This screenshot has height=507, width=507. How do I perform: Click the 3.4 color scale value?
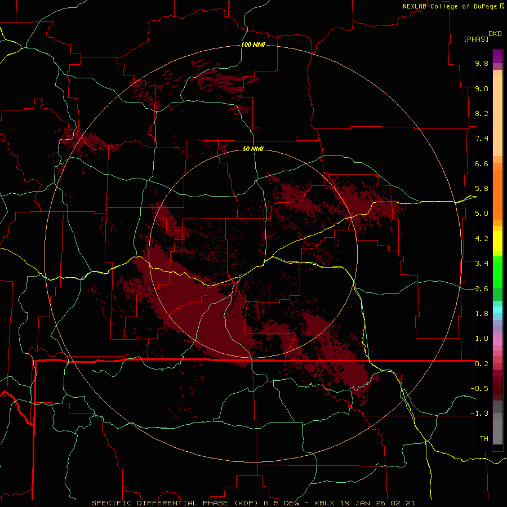pos(482,264)
